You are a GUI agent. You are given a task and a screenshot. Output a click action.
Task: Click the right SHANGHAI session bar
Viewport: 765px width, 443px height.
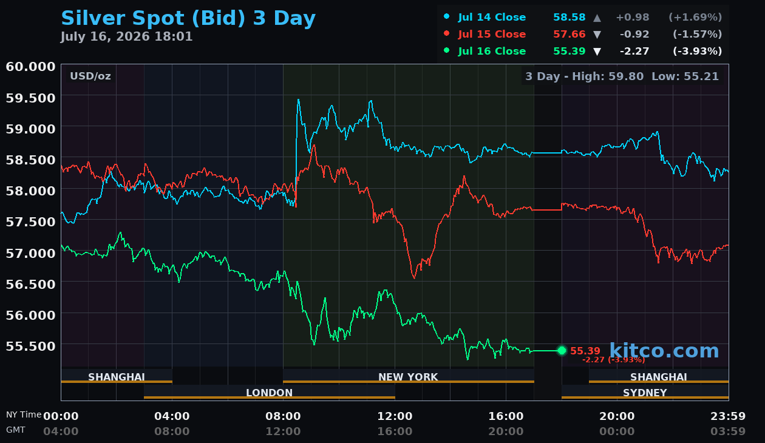click(659, 376)
